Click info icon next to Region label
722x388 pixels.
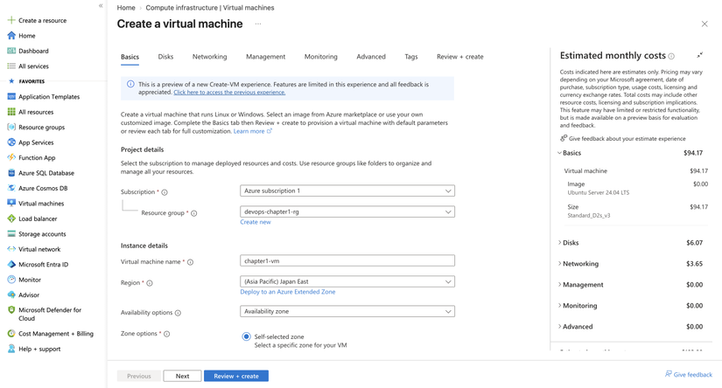149,283
